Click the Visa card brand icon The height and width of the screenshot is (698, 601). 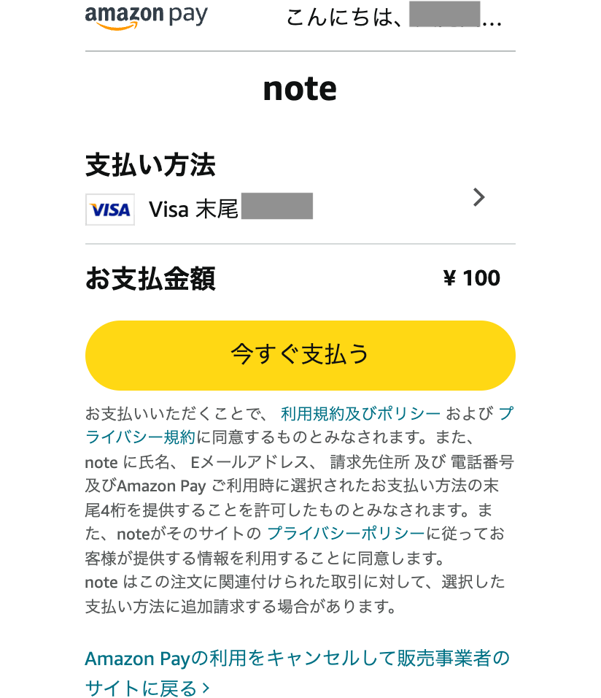coord(110,210)
